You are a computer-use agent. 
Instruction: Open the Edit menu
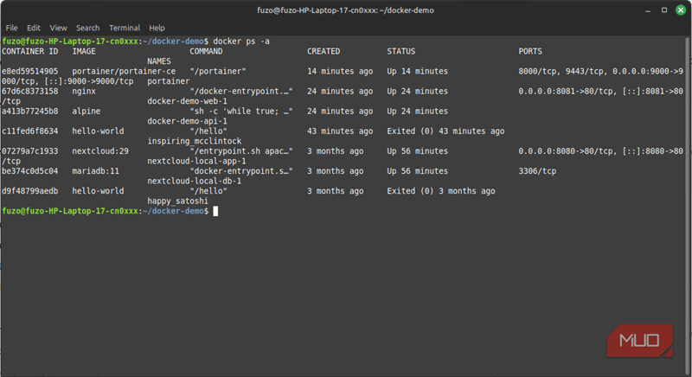pyautogui.click(x=35, y=28)
